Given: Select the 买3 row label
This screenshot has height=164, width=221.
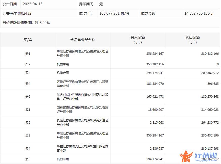Looking at the screenshot, I should tap(28, 73).
